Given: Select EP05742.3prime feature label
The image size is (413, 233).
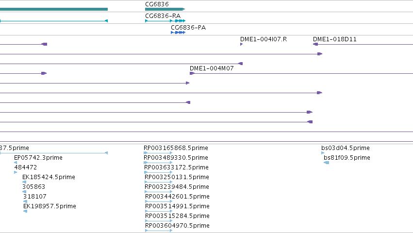Looking at the screenshot, I should 38,158.
